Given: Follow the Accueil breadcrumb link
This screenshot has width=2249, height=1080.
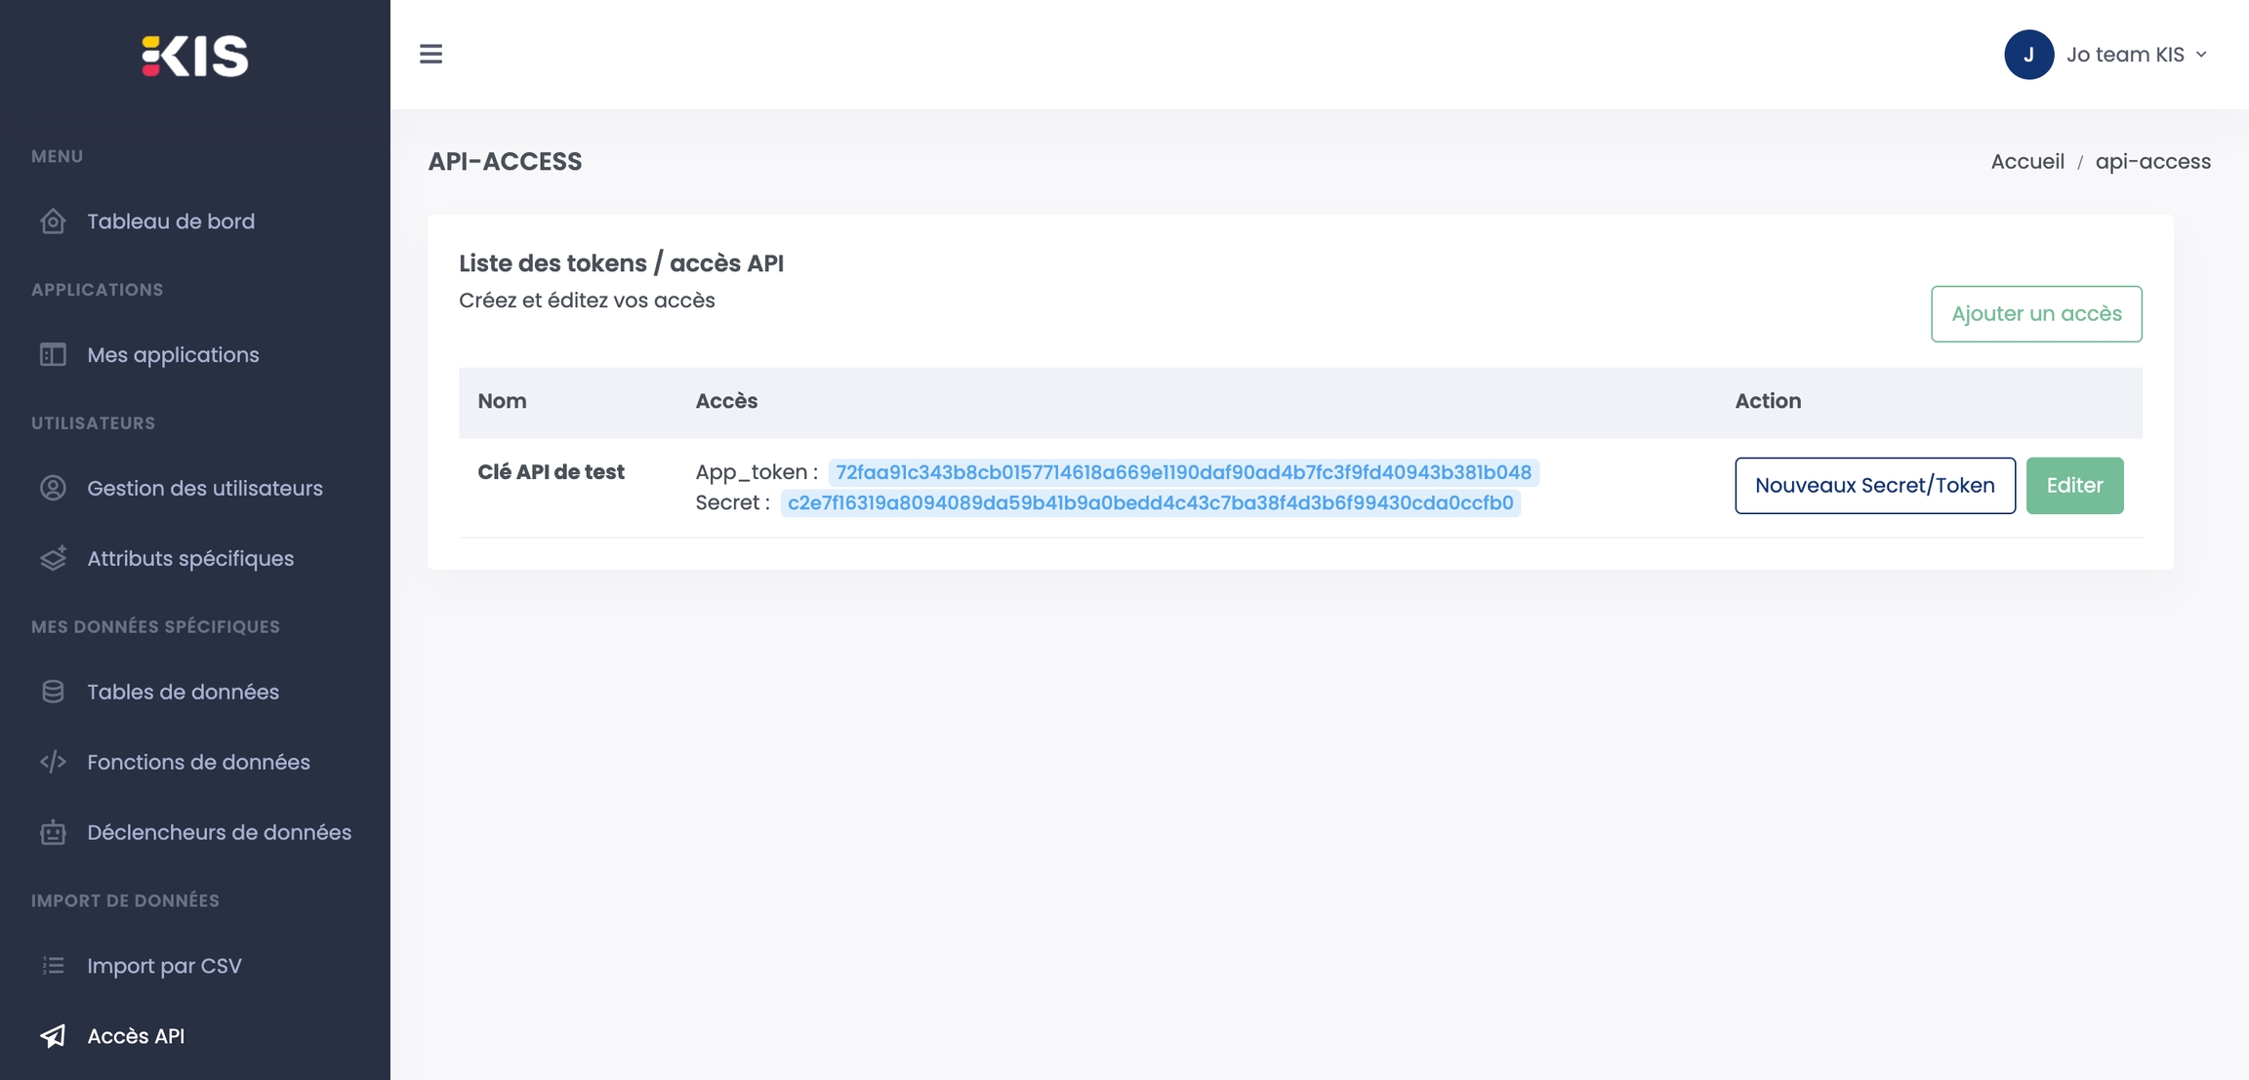Looking at the screenshot, I should click(2026, 162).
